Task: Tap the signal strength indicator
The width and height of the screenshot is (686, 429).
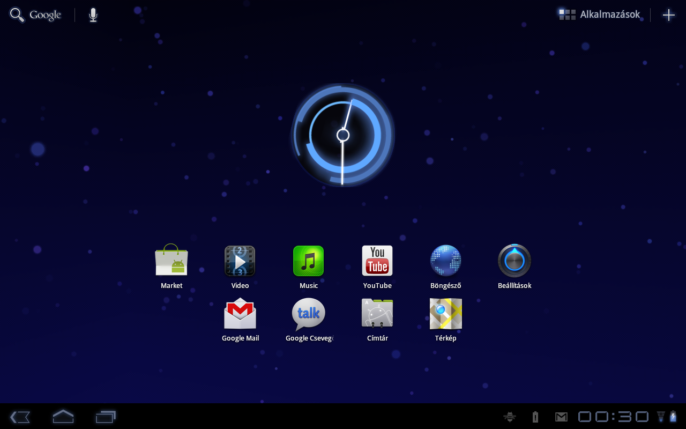Action: [661, 417]
